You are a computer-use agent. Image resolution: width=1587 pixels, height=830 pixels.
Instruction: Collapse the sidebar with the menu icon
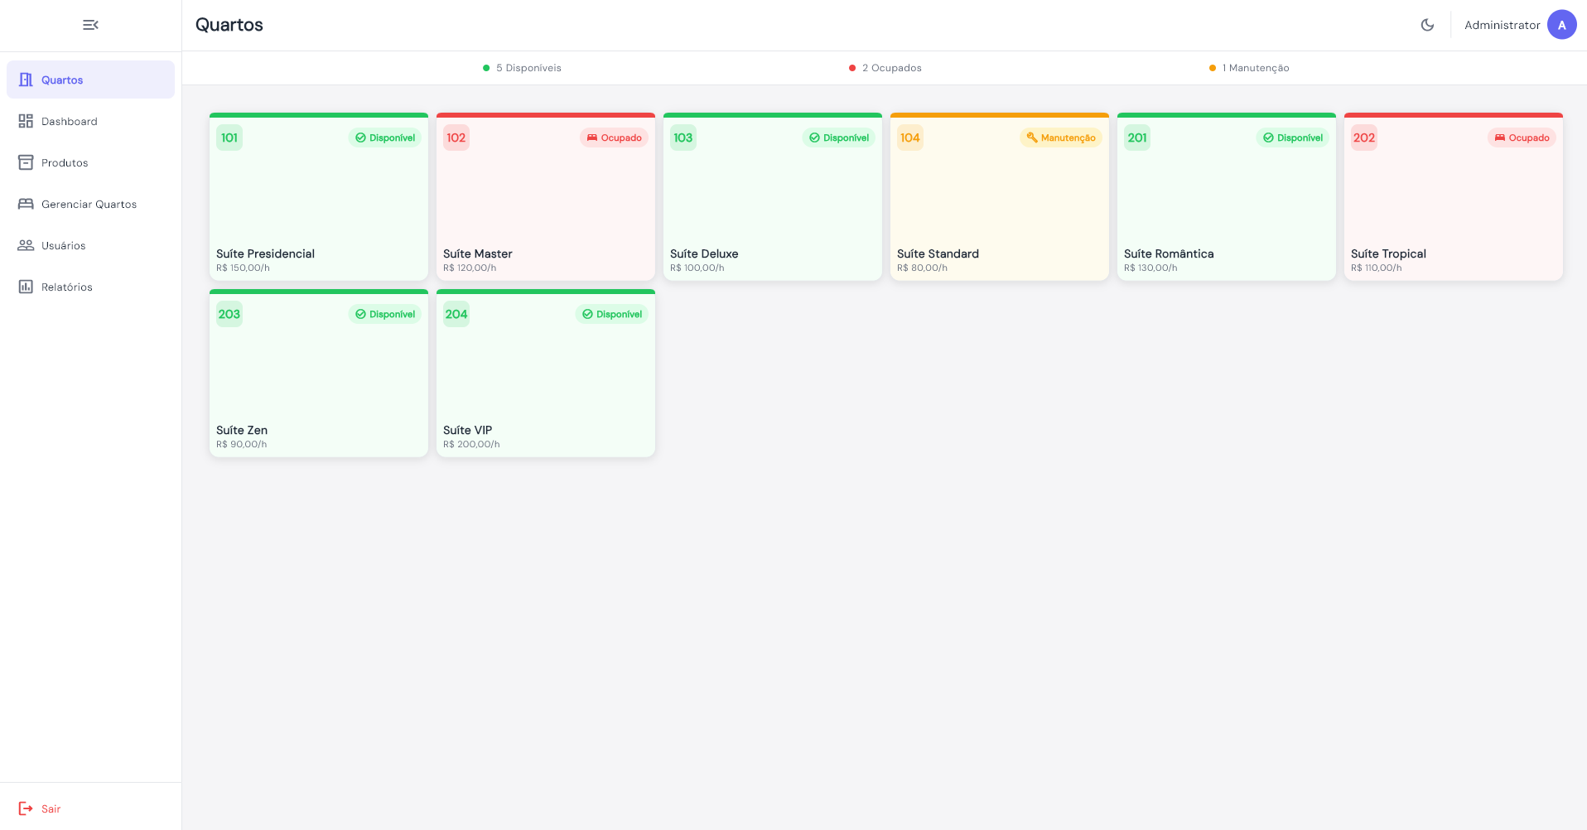[x=90, y=25]
